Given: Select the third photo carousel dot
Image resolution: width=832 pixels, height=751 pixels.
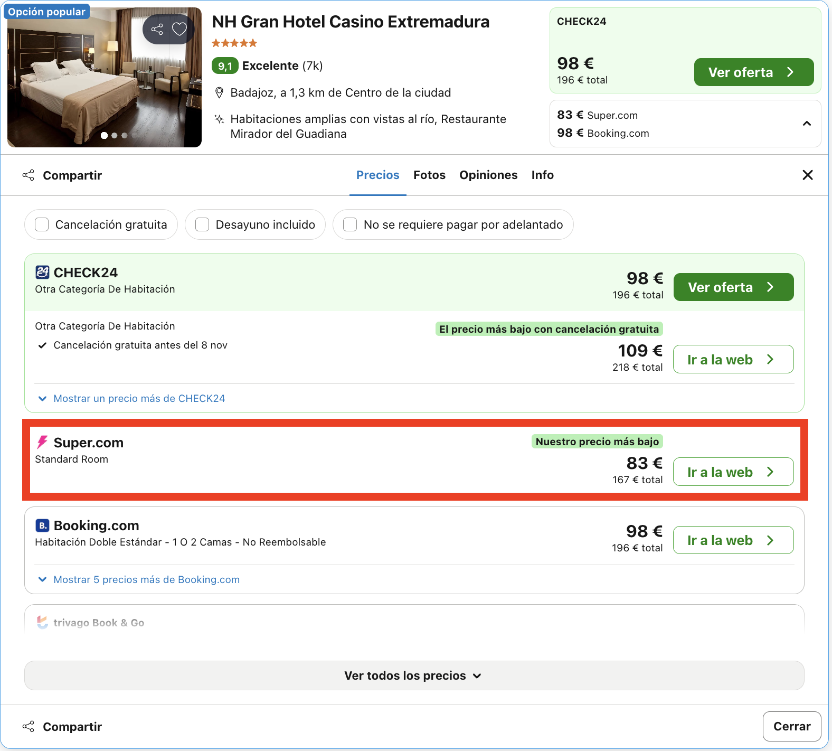Looking at the screenshot, I should coord(125,136).
